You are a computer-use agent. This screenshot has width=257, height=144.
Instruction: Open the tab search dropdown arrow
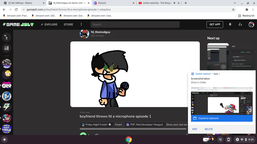pos(234,3)
